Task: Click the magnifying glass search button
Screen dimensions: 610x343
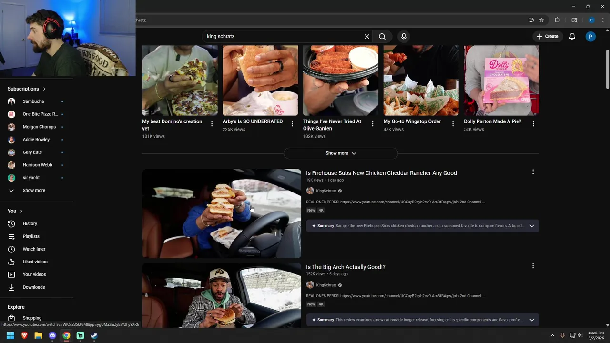Action: pos(382,37)
